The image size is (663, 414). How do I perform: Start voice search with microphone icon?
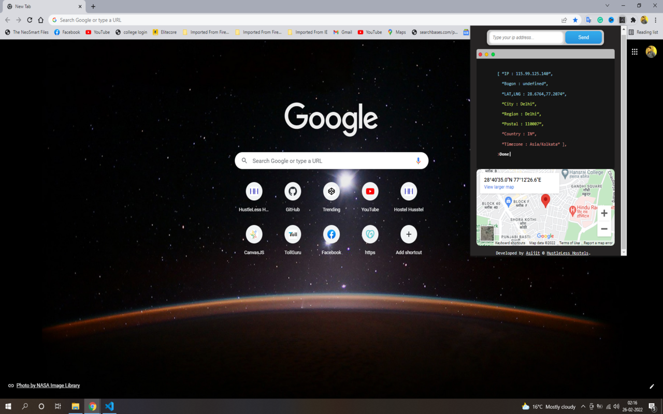(x=419, y=161)
